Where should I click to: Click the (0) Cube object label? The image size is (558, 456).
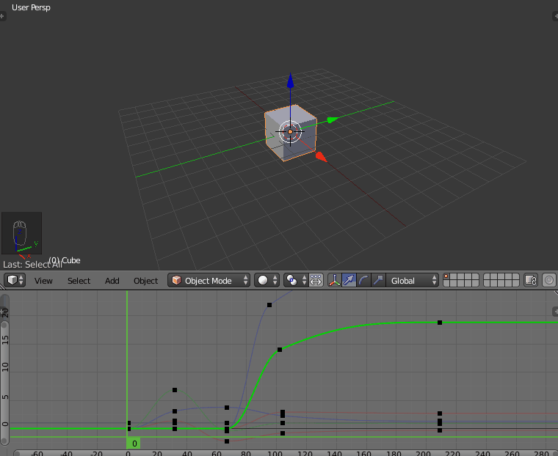[x=65, y=260]
